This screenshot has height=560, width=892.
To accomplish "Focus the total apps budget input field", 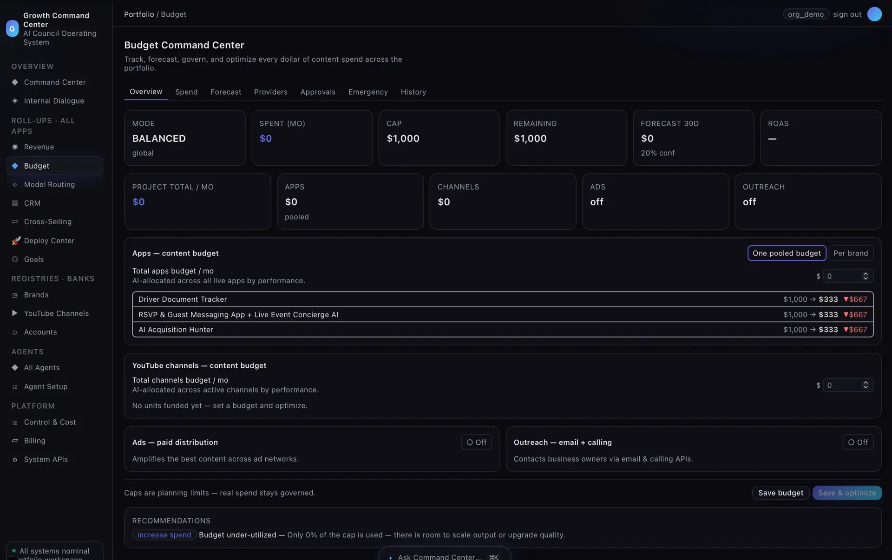I will click(x=848, y=276).
